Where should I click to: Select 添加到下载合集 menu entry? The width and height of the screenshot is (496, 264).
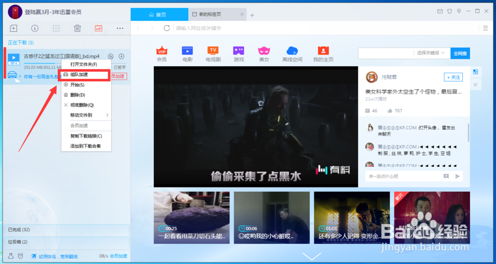(86, 146)
